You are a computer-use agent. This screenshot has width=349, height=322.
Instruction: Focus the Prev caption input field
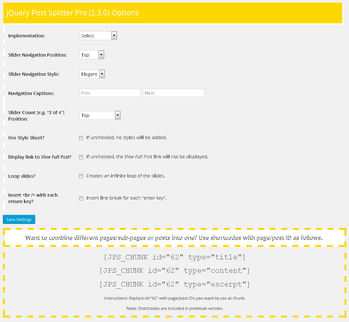click(x=110, y=93)
